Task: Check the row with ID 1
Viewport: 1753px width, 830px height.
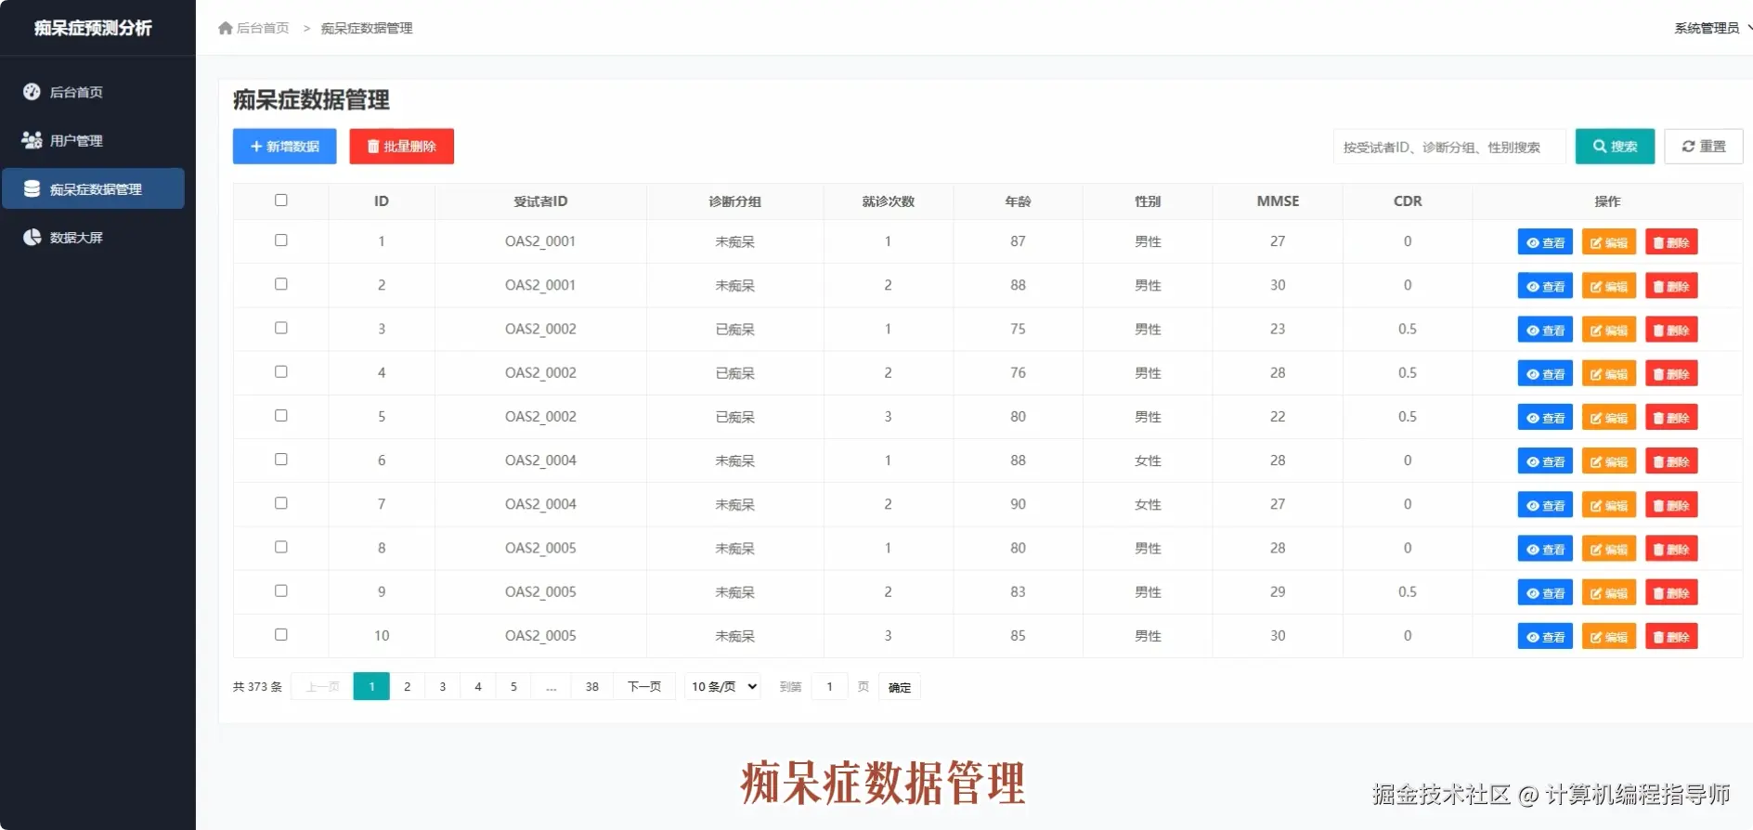Action: 281,240
